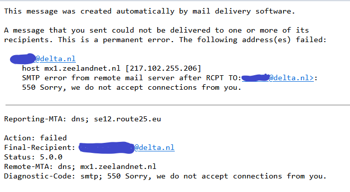Click 'created automatically by mail delivery software' sentence
Viewport: 350px width, 192px height.
[x=187, y=11]
